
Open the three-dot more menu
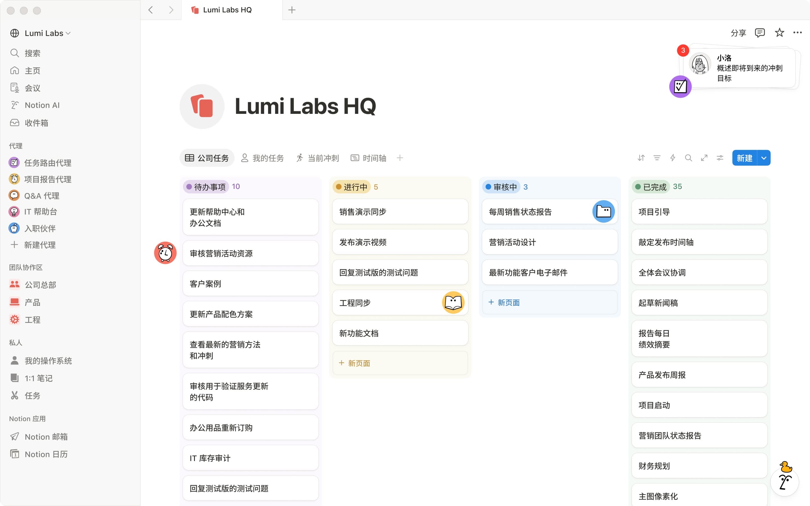pos(798,32)
